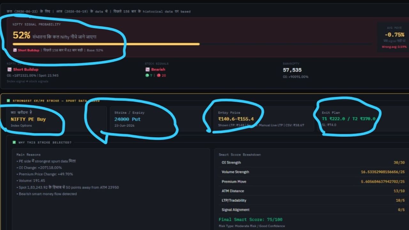The height and width of the screenshot is (230, 409).
Task: Click the AVG MOVE label
Action: coord(394,28)
